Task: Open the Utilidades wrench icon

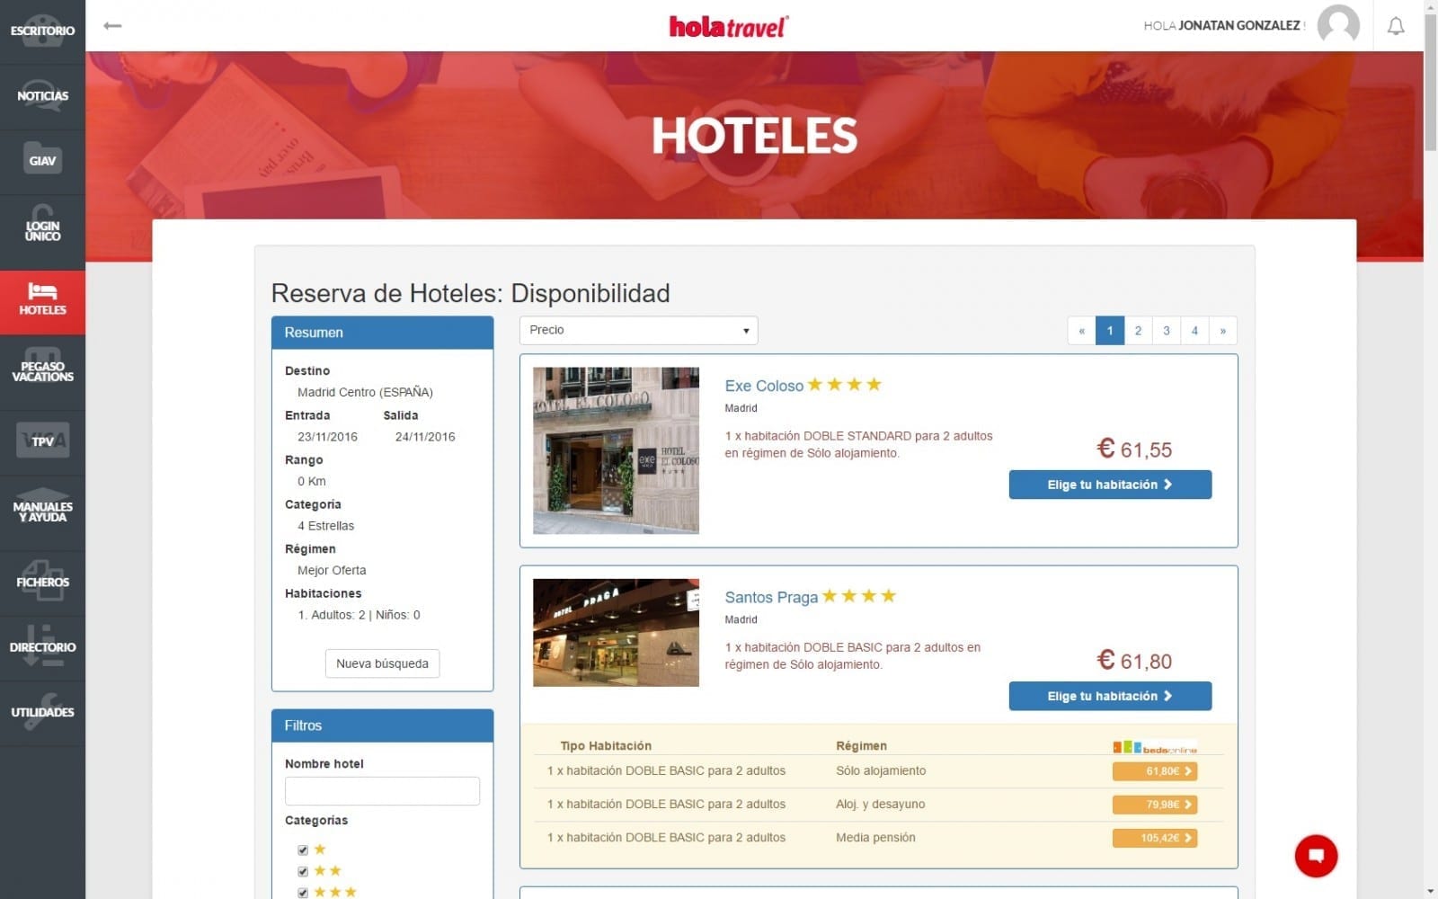Action: pos(42,712)
